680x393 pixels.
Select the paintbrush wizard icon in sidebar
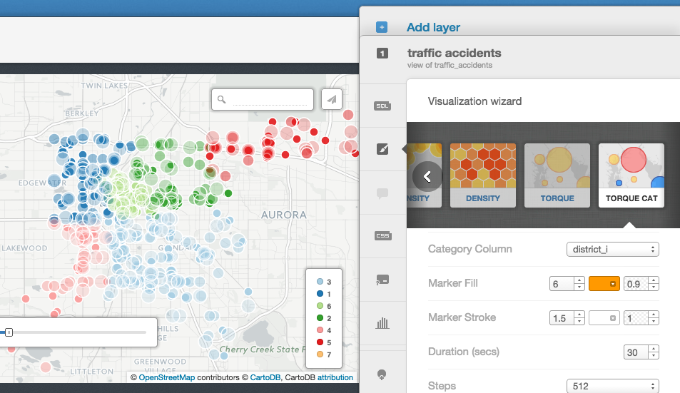pos(382,150)
